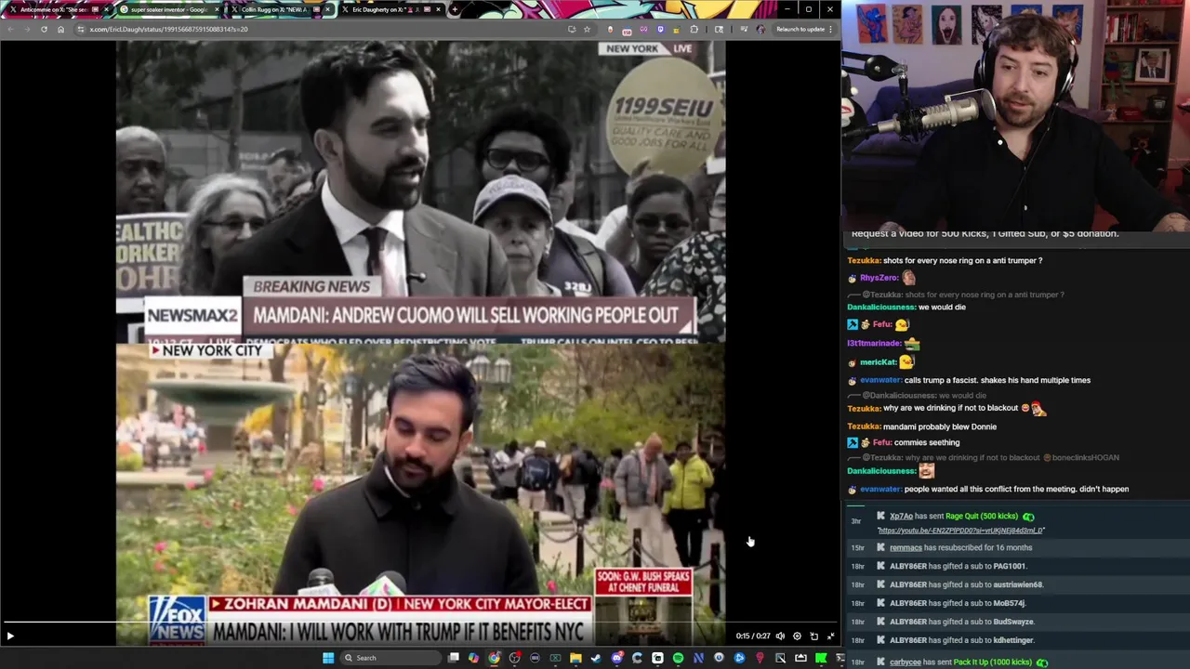Image resolution: width=1190 pixels, height=669 pixels.
Task: Open Google Chrome from taskbar
Action: (494, 658)
